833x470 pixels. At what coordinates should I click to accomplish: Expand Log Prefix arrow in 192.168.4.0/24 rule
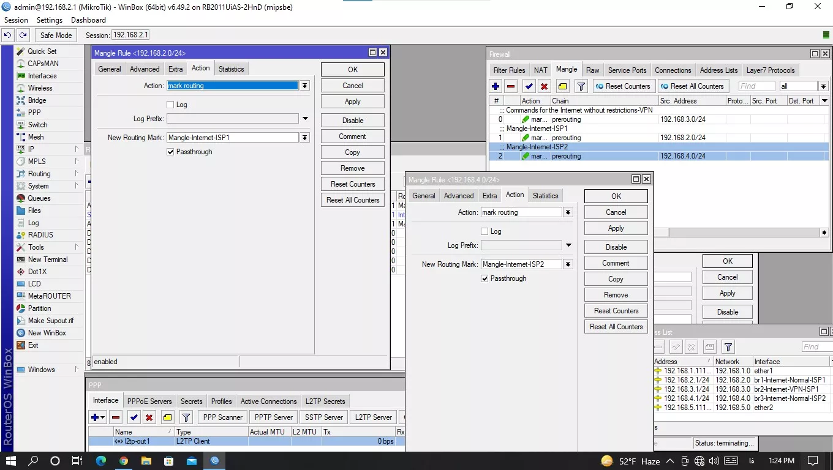point(568,245)
